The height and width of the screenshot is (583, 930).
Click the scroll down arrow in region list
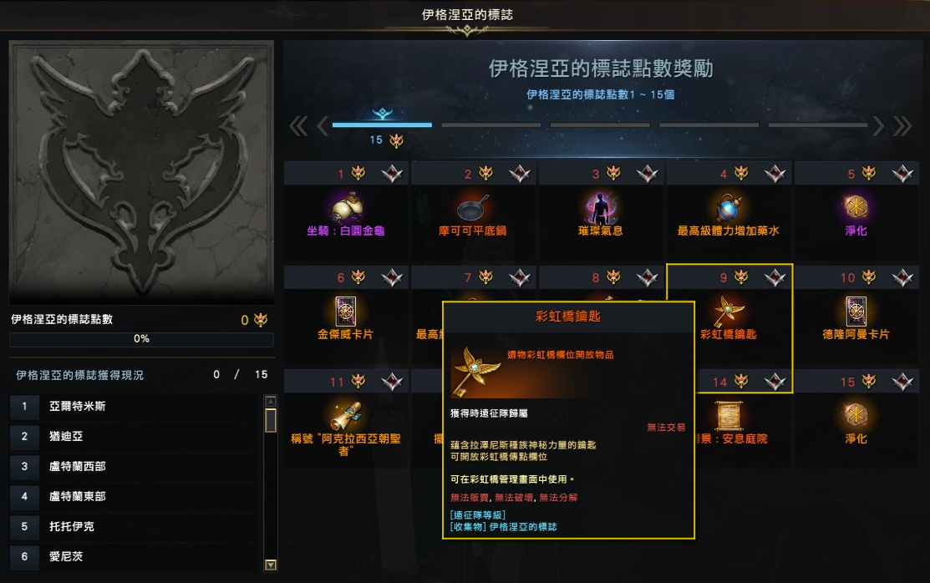tap(271, 565)
